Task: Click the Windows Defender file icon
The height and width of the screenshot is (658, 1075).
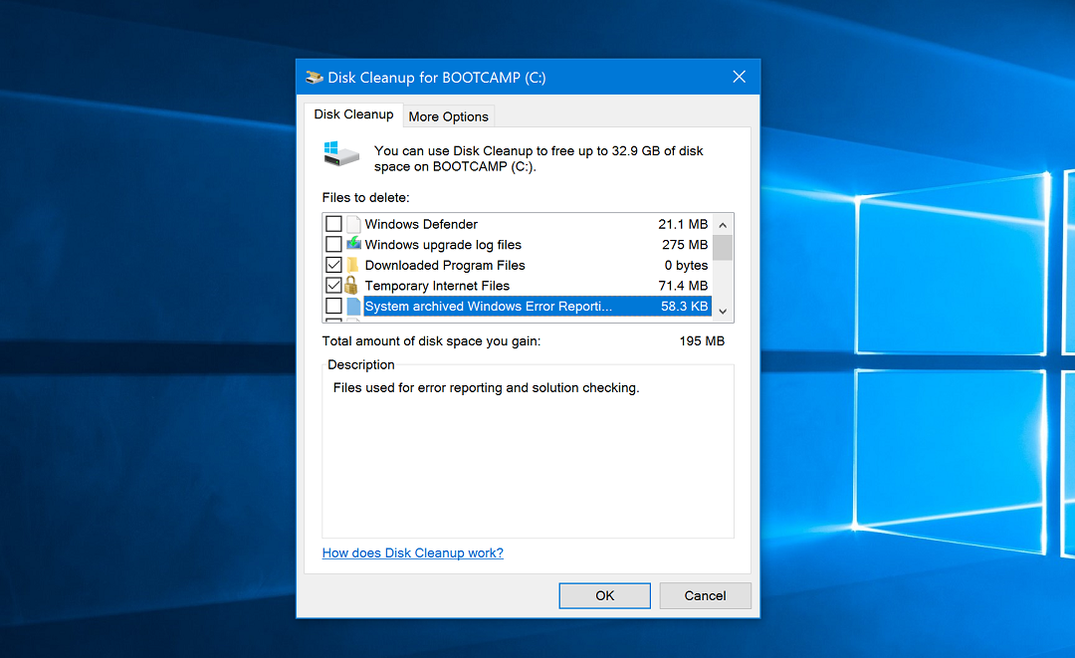Action: (353, 224)
